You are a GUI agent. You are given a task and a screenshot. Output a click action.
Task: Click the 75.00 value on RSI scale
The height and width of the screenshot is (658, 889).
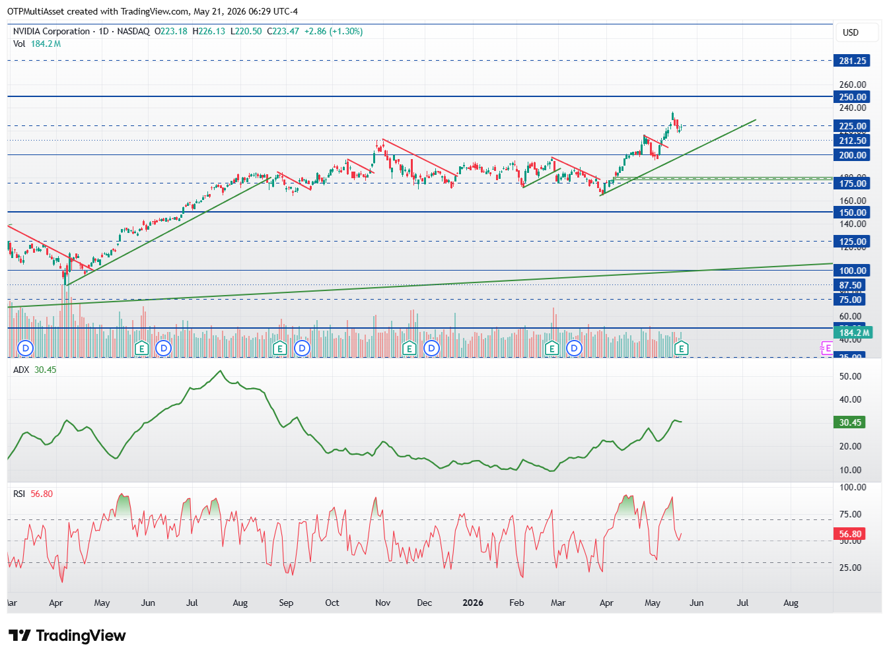click(x=850, y=514)
